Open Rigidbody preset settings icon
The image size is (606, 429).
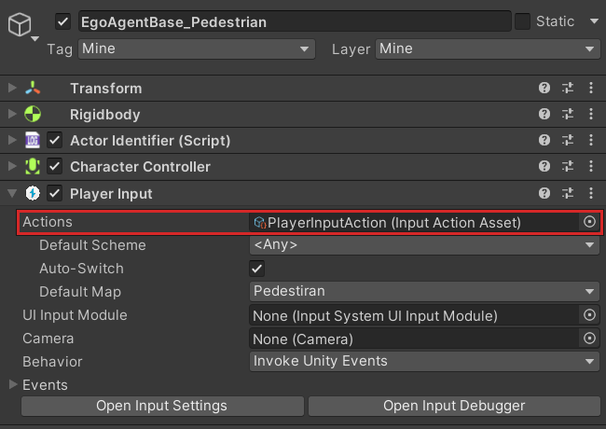click(x=568, y=114)
